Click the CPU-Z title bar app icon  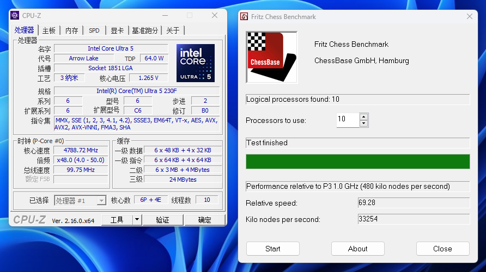point(15,15)
